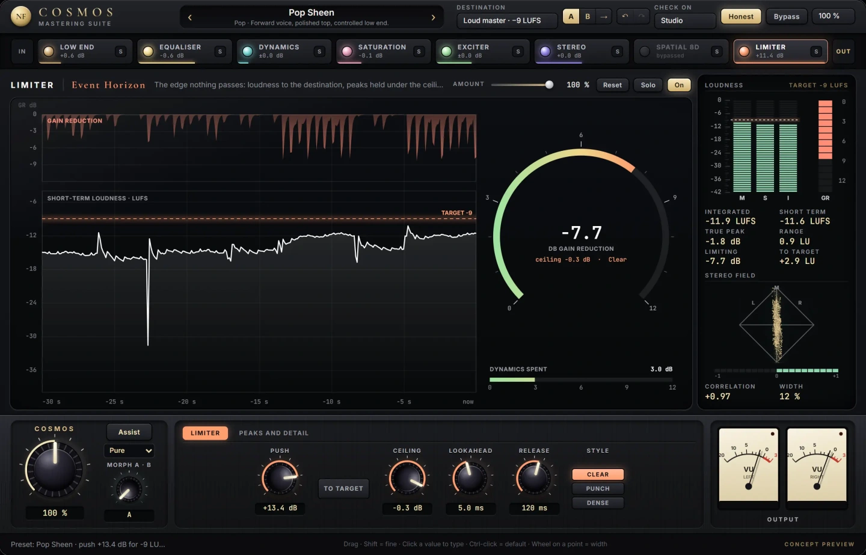
Task: Solo the Equaliser module
Action: (x=220, y=52)
